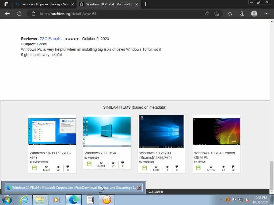Image resolution: width=274 pixels, height=205 pixels.
Task: Open the Windows Start orb
Action: tap(7, 200)
